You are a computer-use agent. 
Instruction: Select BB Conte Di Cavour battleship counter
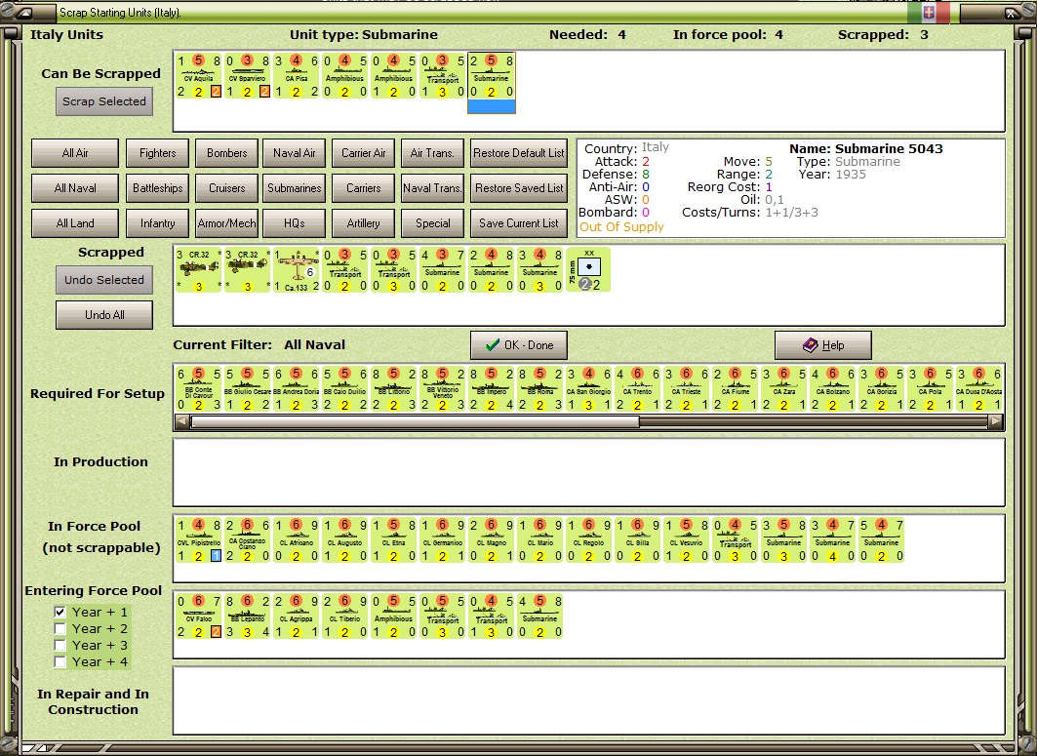(x=198, y=389)
